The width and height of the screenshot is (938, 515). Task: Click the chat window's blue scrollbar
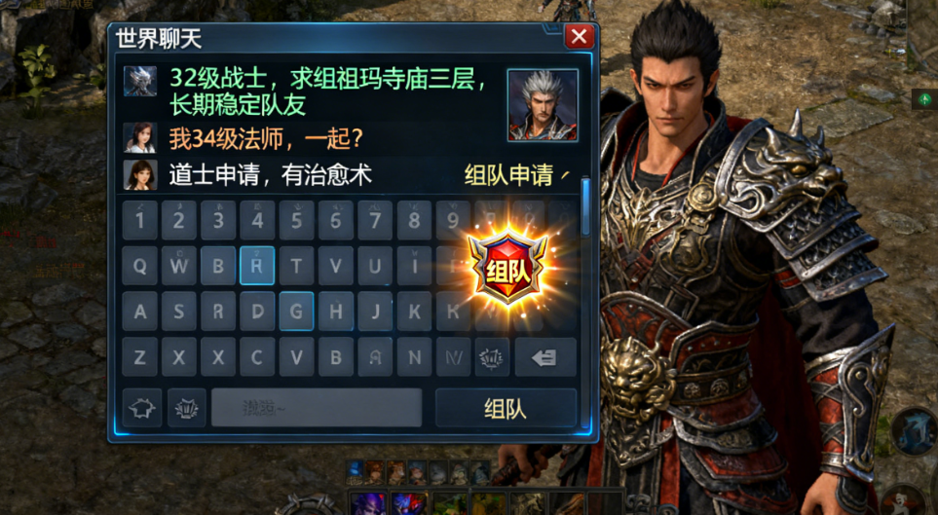[x=585, y=206]
